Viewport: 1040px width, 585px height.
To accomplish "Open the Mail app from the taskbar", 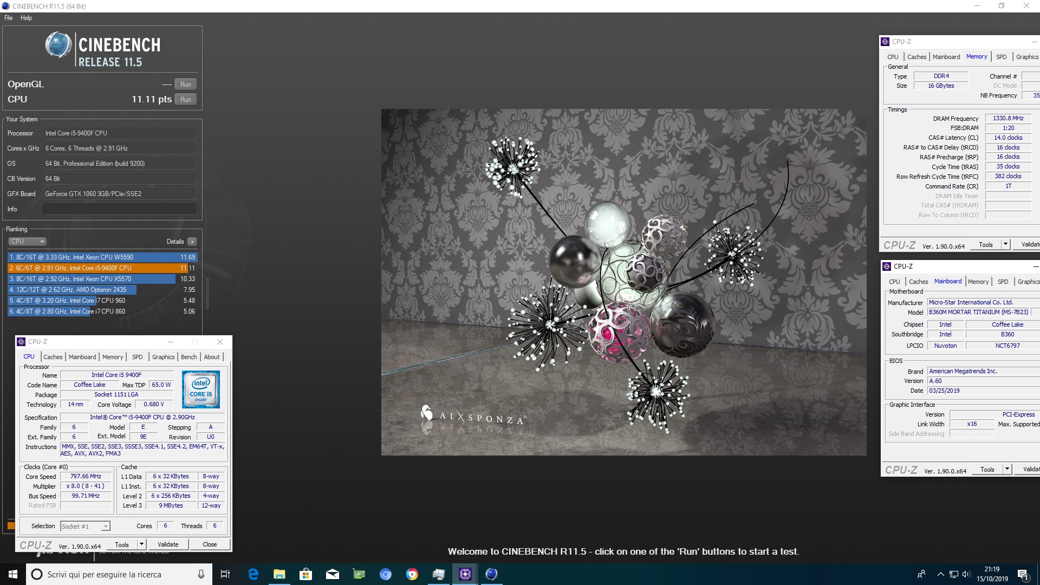I will tap(333, 574).
